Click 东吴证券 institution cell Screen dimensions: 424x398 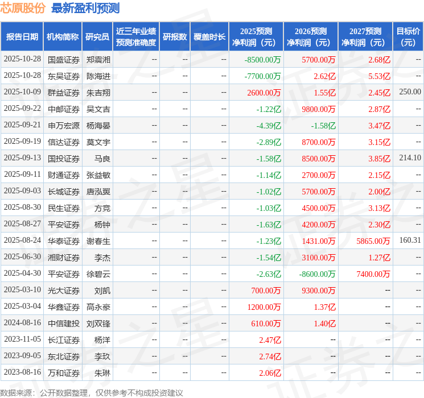pos(64,76)
